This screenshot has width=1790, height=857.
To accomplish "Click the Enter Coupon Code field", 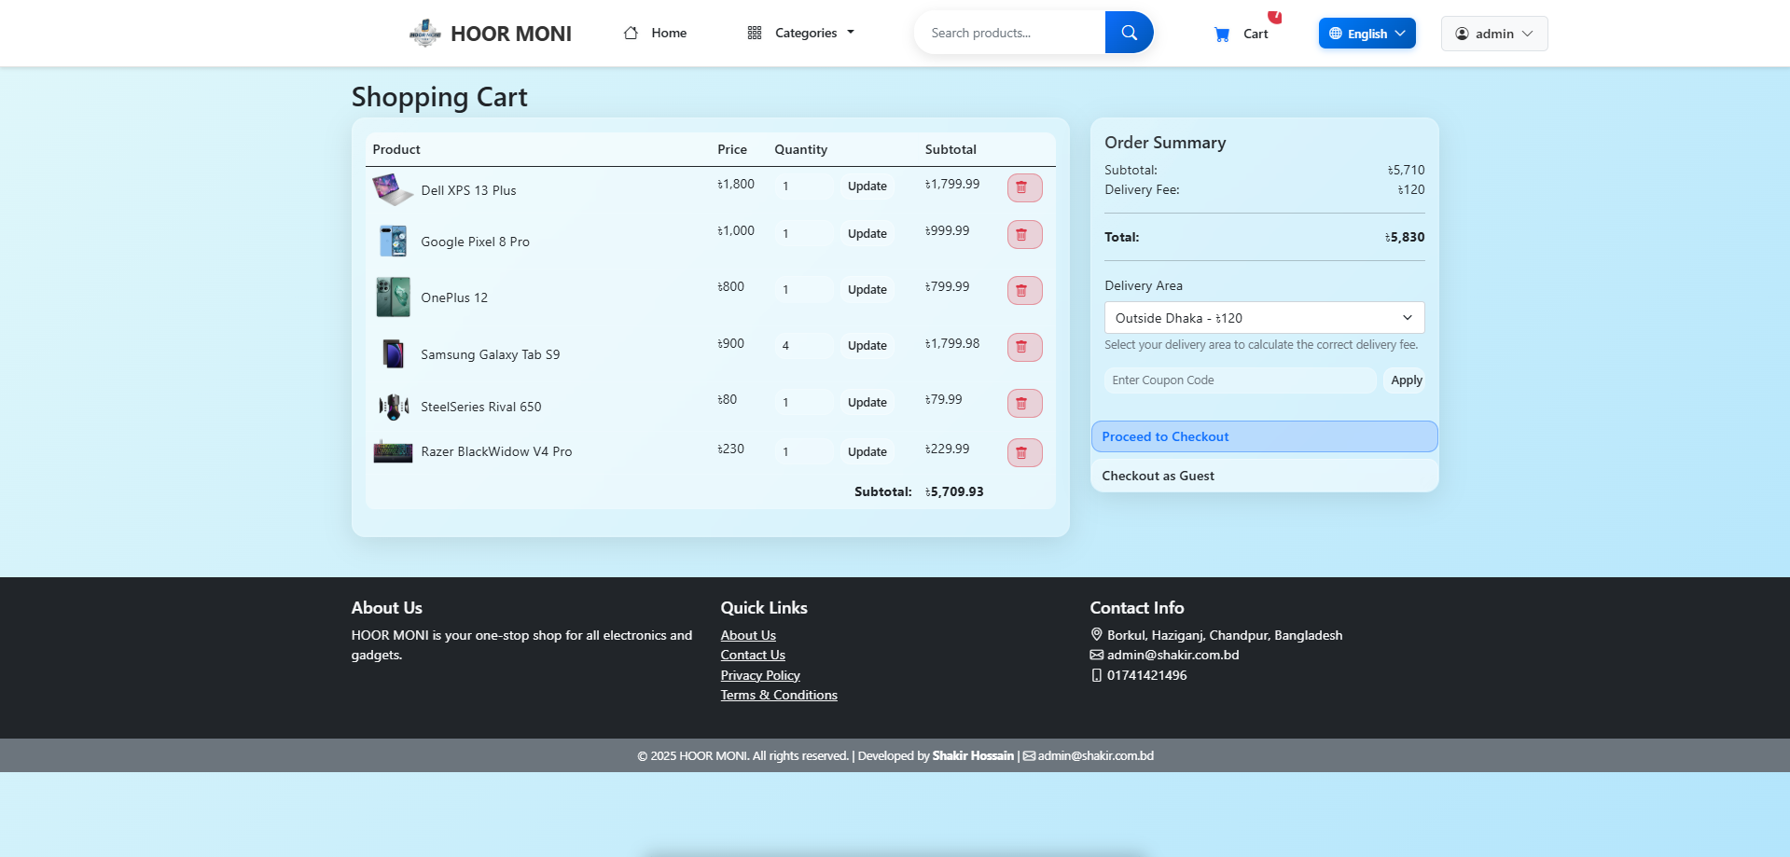I will click(x=1240, y=380).
